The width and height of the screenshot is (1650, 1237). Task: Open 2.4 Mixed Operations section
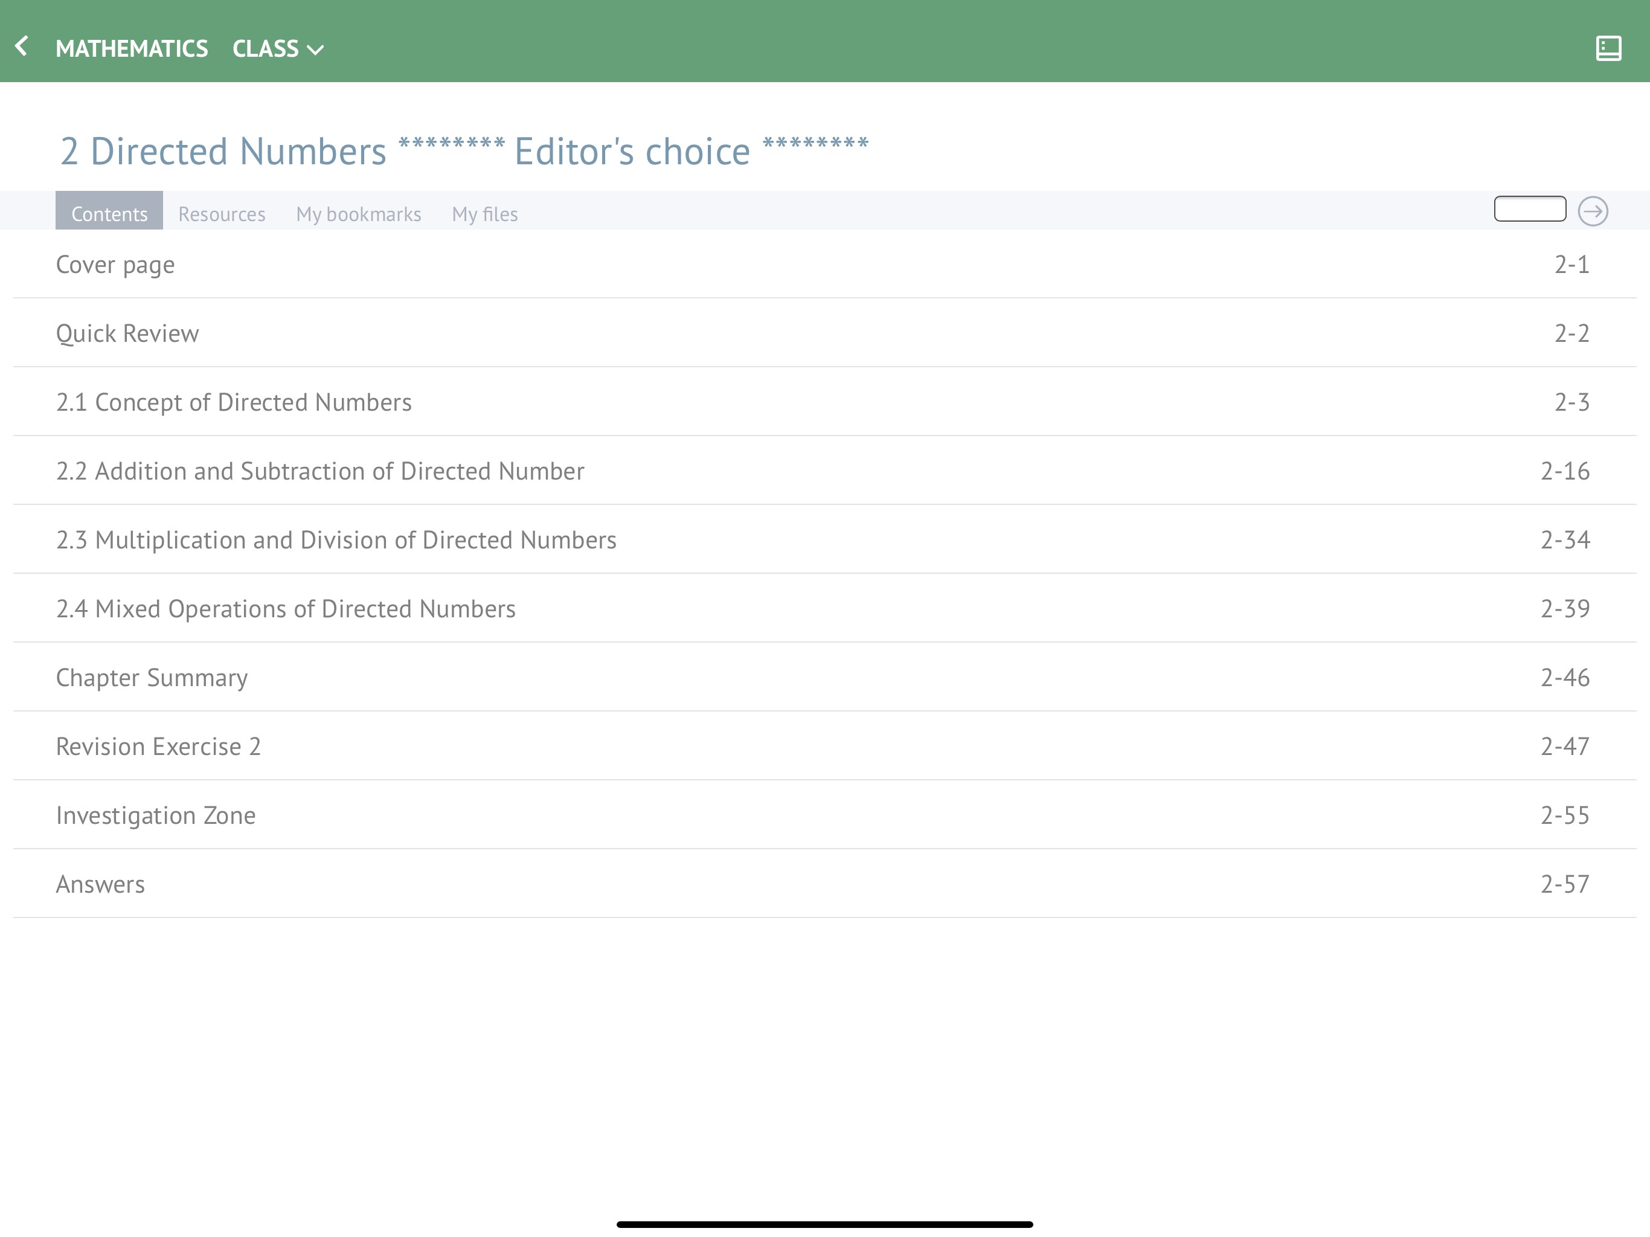286,609
